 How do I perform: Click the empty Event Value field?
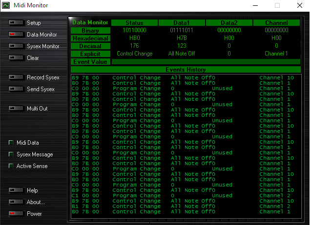[206, 62]
